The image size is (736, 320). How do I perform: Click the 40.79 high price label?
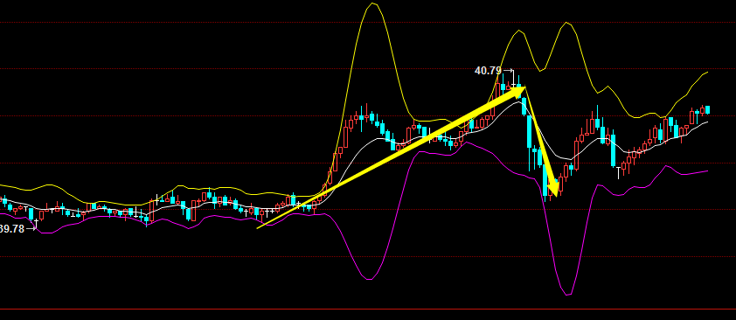pos(488,71)
